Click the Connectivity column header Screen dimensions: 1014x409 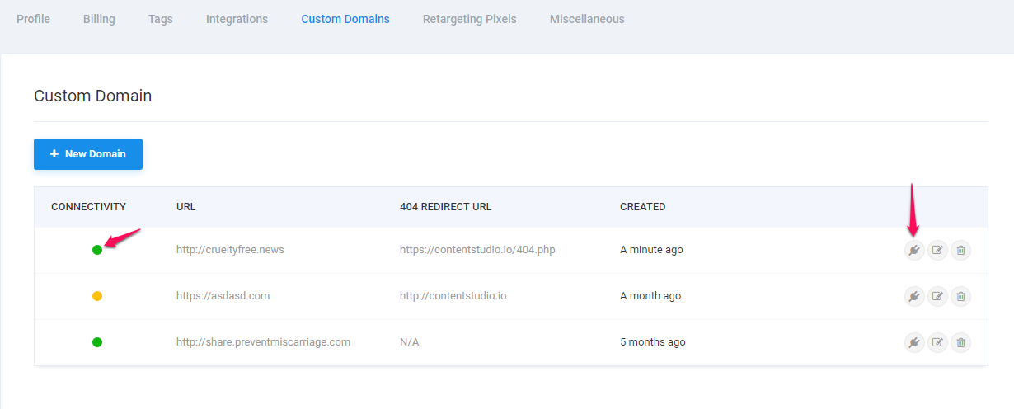pyautogui.click(x=88, y=207)
